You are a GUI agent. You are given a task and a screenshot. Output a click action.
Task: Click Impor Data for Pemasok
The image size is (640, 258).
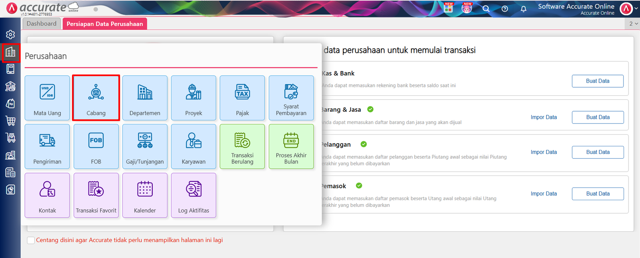(544, 193)
